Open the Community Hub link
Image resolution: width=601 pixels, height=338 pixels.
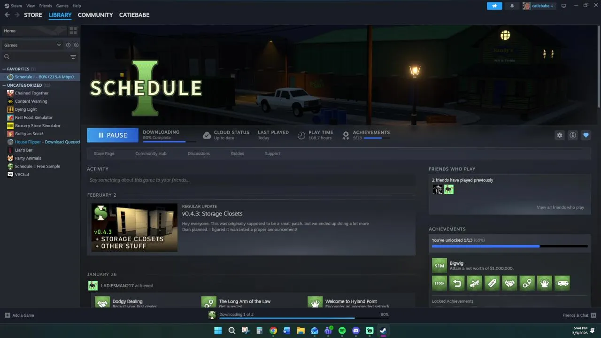[x=151, y=154]
